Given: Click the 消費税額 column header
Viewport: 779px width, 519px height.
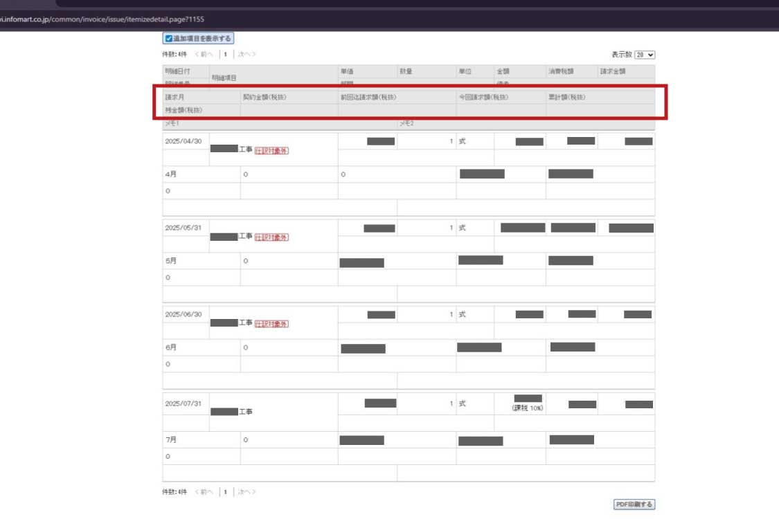Looking at the screenshot, I should click(561, 71).
